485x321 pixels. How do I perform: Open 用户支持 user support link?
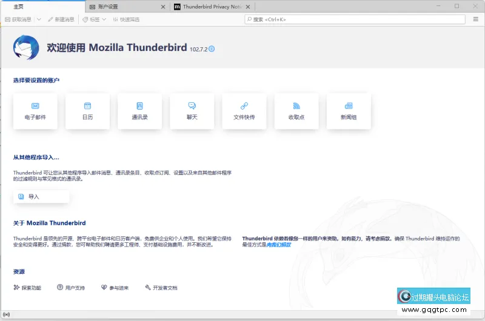(71, 288)
